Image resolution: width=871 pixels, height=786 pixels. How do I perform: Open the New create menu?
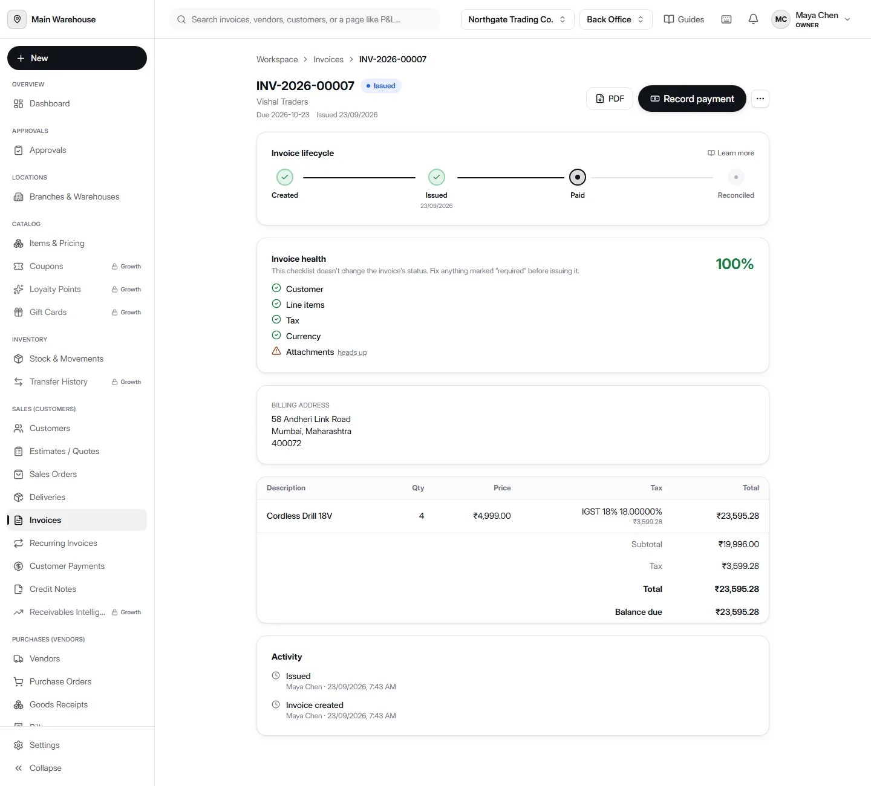click(77, 58)
